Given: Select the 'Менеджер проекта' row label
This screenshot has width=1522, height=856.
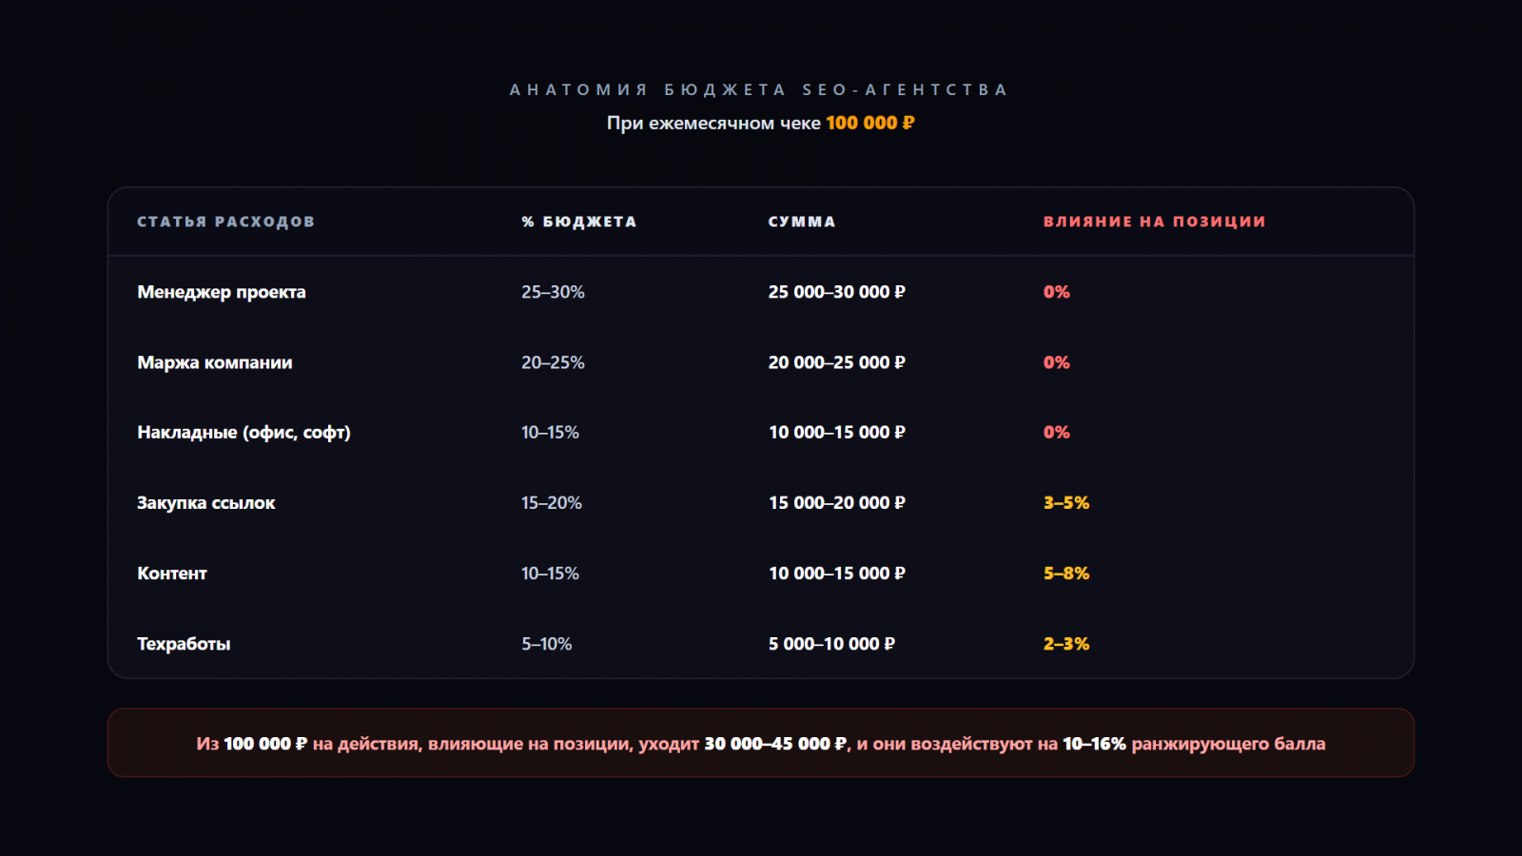Looking at the screenshot, I should (222, 292).
